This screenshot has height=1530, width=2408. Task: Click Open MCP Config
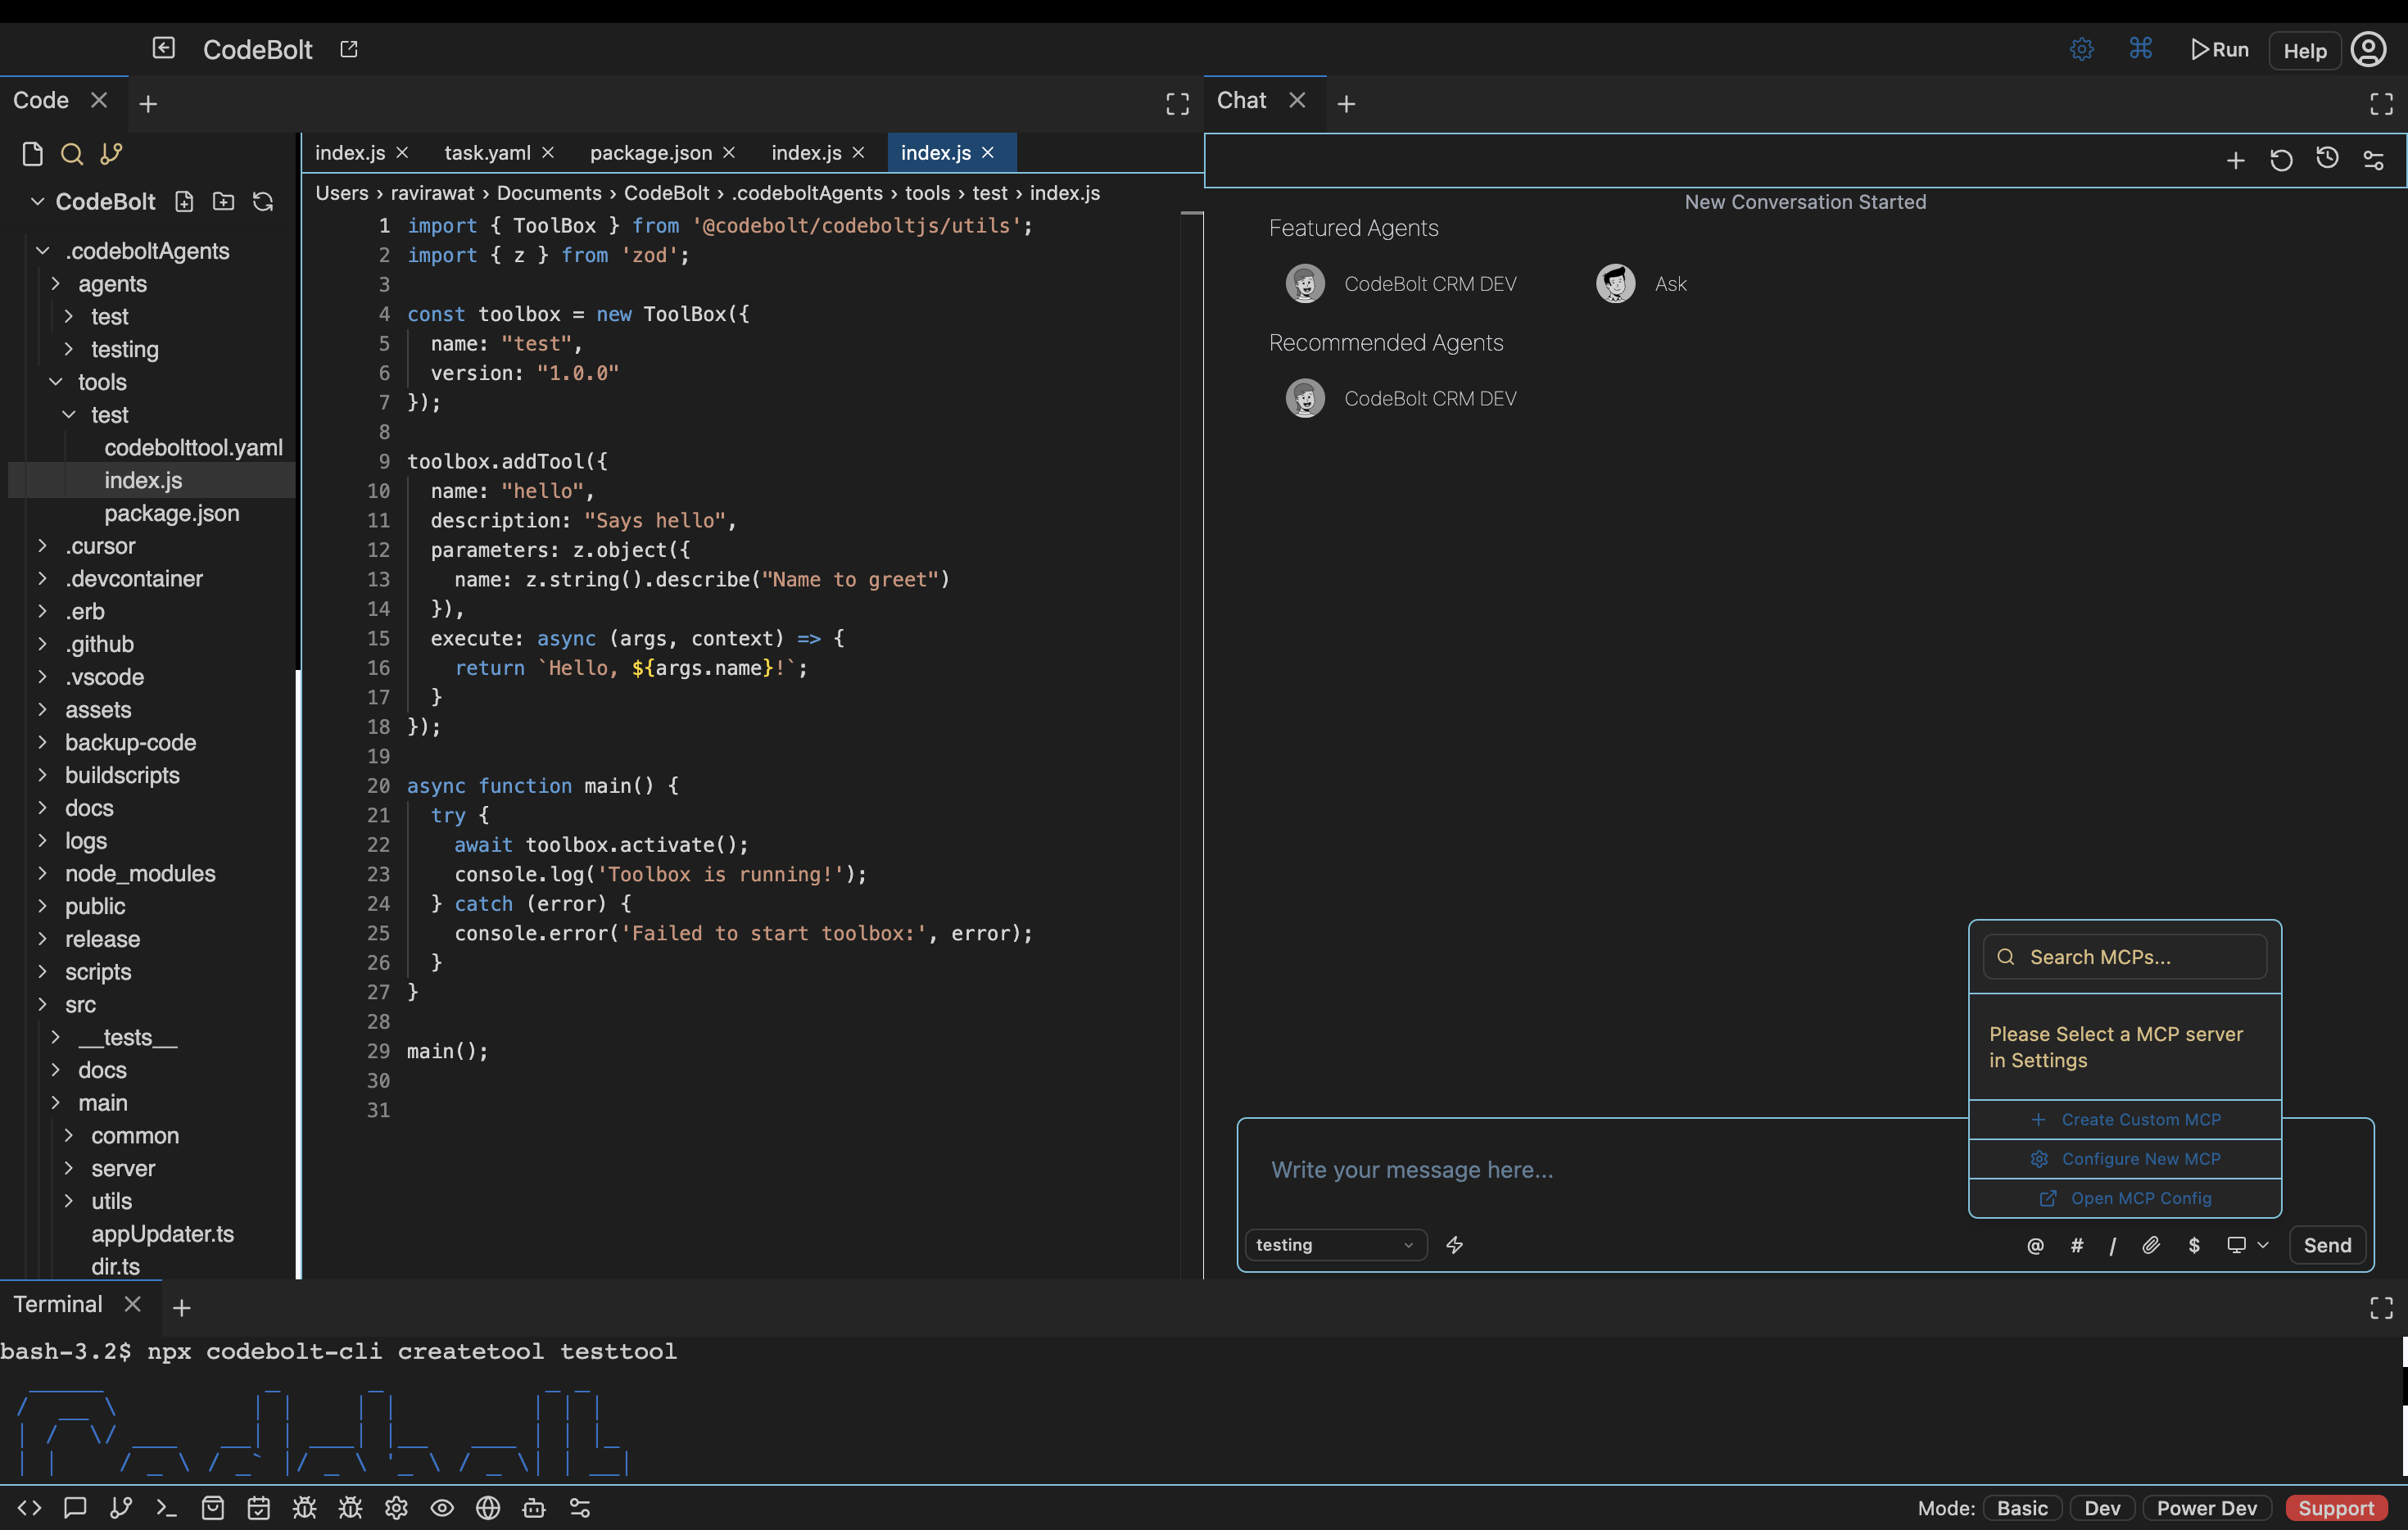(2125, 1198)
